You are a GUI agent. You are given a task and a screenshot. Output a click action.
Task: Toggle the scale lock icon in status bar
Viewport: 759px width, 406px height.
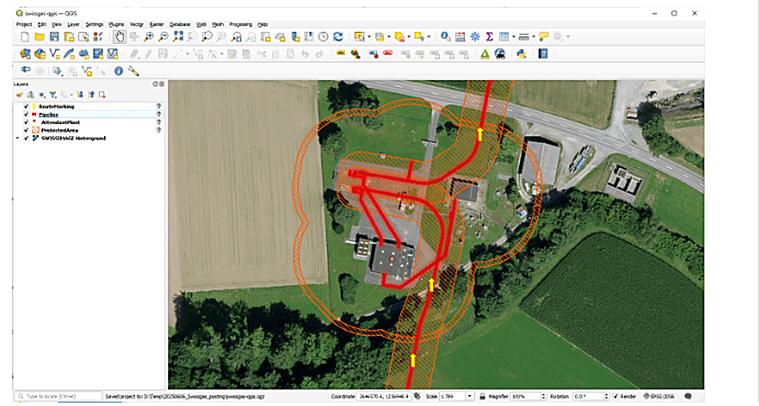[483, 397]
